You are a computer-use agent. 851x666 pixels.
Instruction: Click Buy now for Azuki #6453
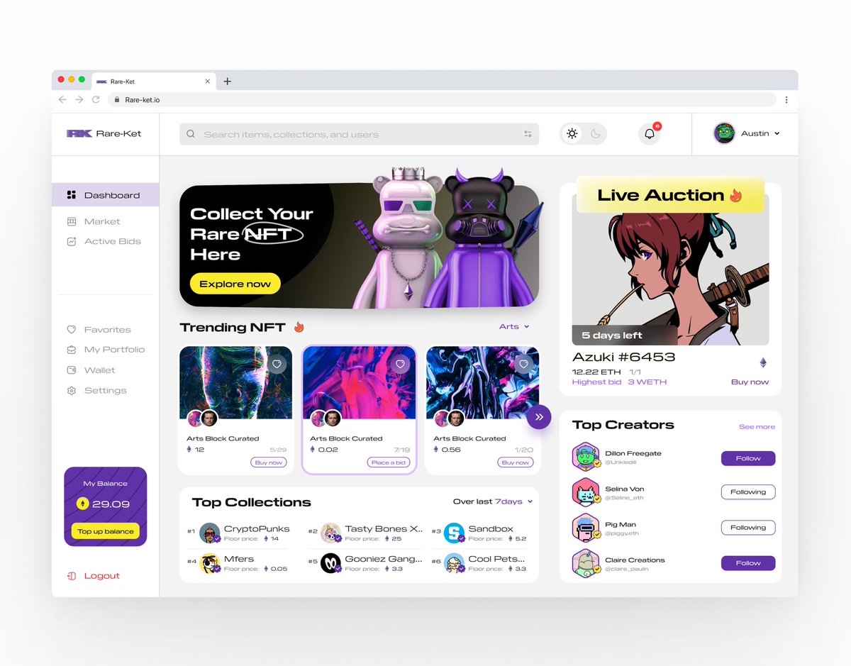(x=750, y=382)
